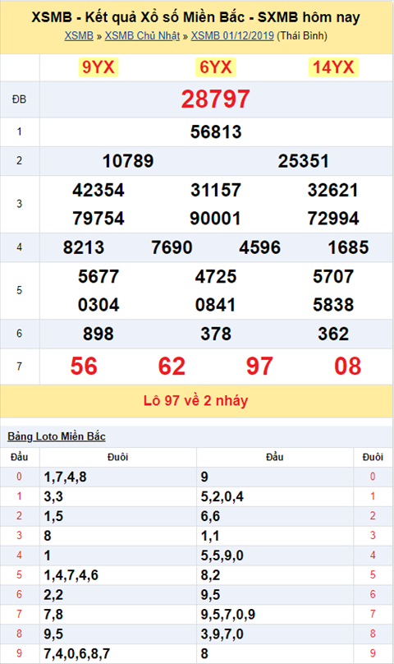Click second prize number 10789
The width and height of the screenshot is (394, 664).
[128, 161]
